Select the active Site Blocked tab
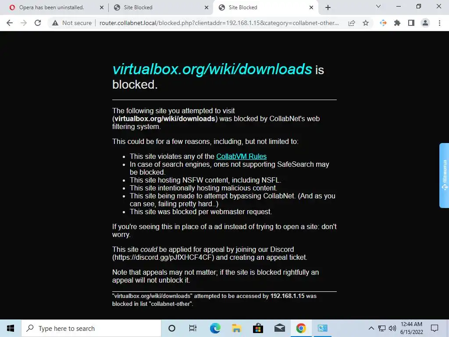Viewport: 449px width, 337px height. click(266, 7)
